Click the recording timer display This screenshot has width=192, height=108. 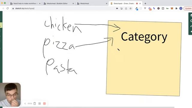pos(30,103)
